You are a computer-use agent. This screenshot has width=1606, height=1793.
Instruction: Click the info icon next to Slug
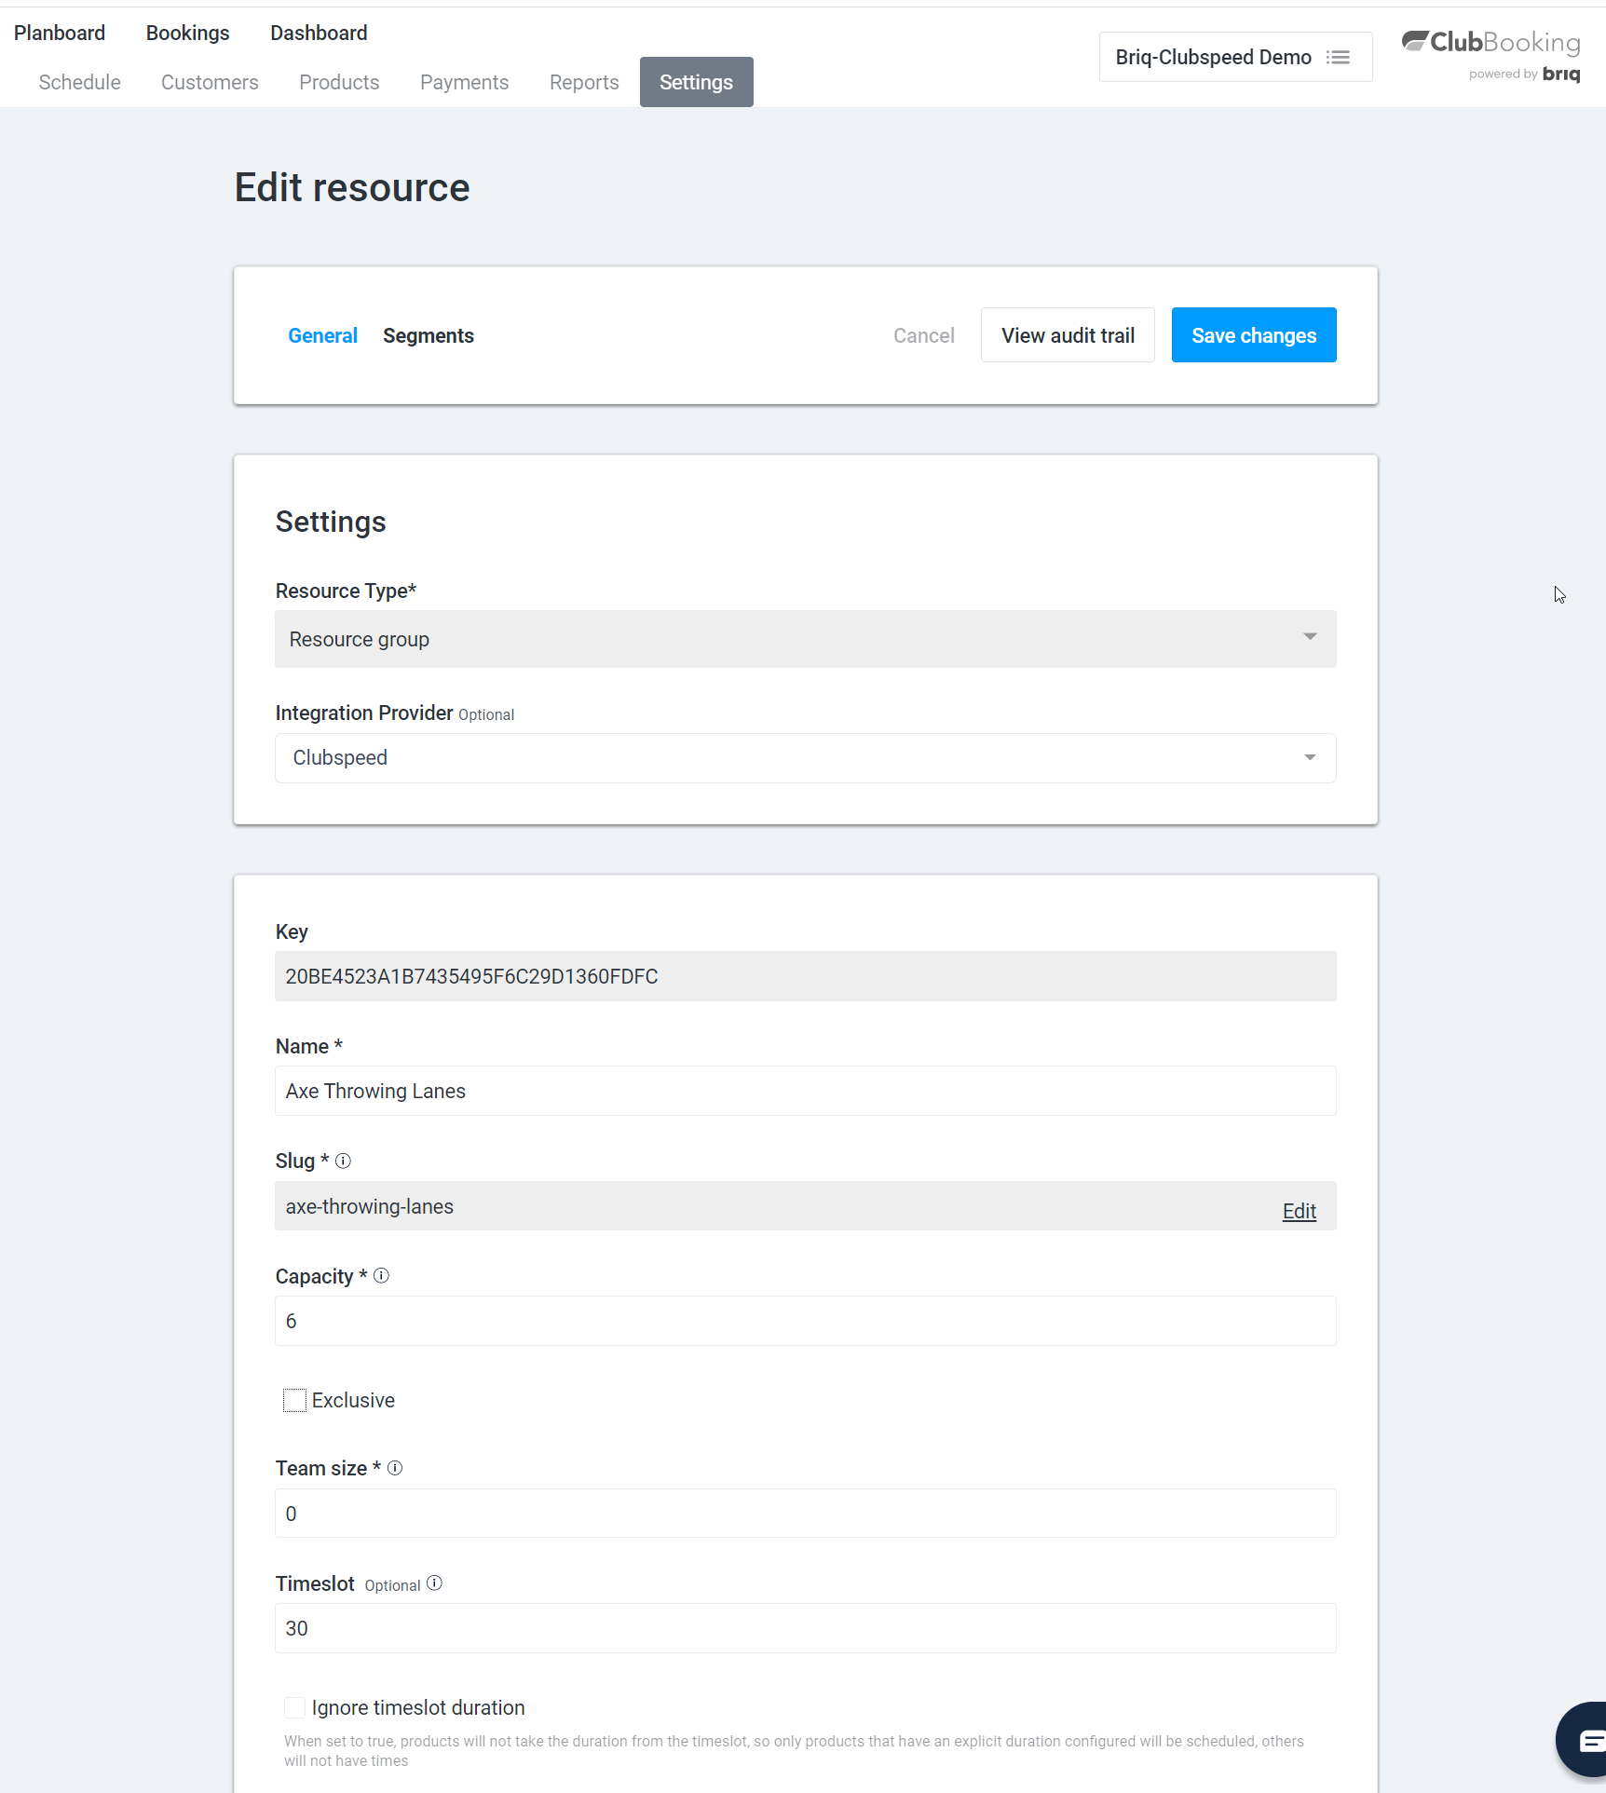click(x=343, y=1161)
